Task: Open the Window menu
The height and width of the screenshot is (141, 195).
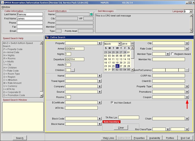Action: point(6,7)
